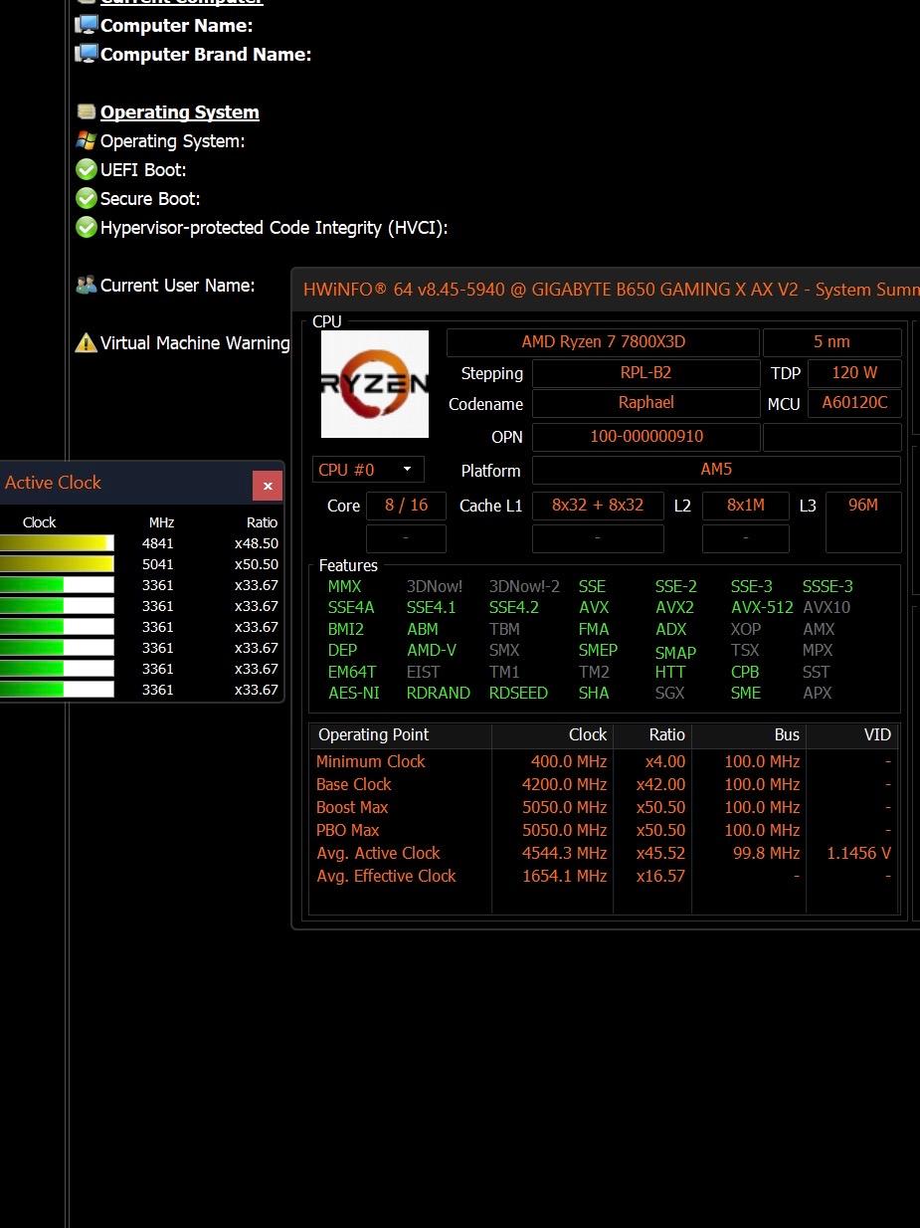Click the OPN field 100-000000910
Image resolution: width=920 pixels, height=1228 pixels.
(646, 437)
